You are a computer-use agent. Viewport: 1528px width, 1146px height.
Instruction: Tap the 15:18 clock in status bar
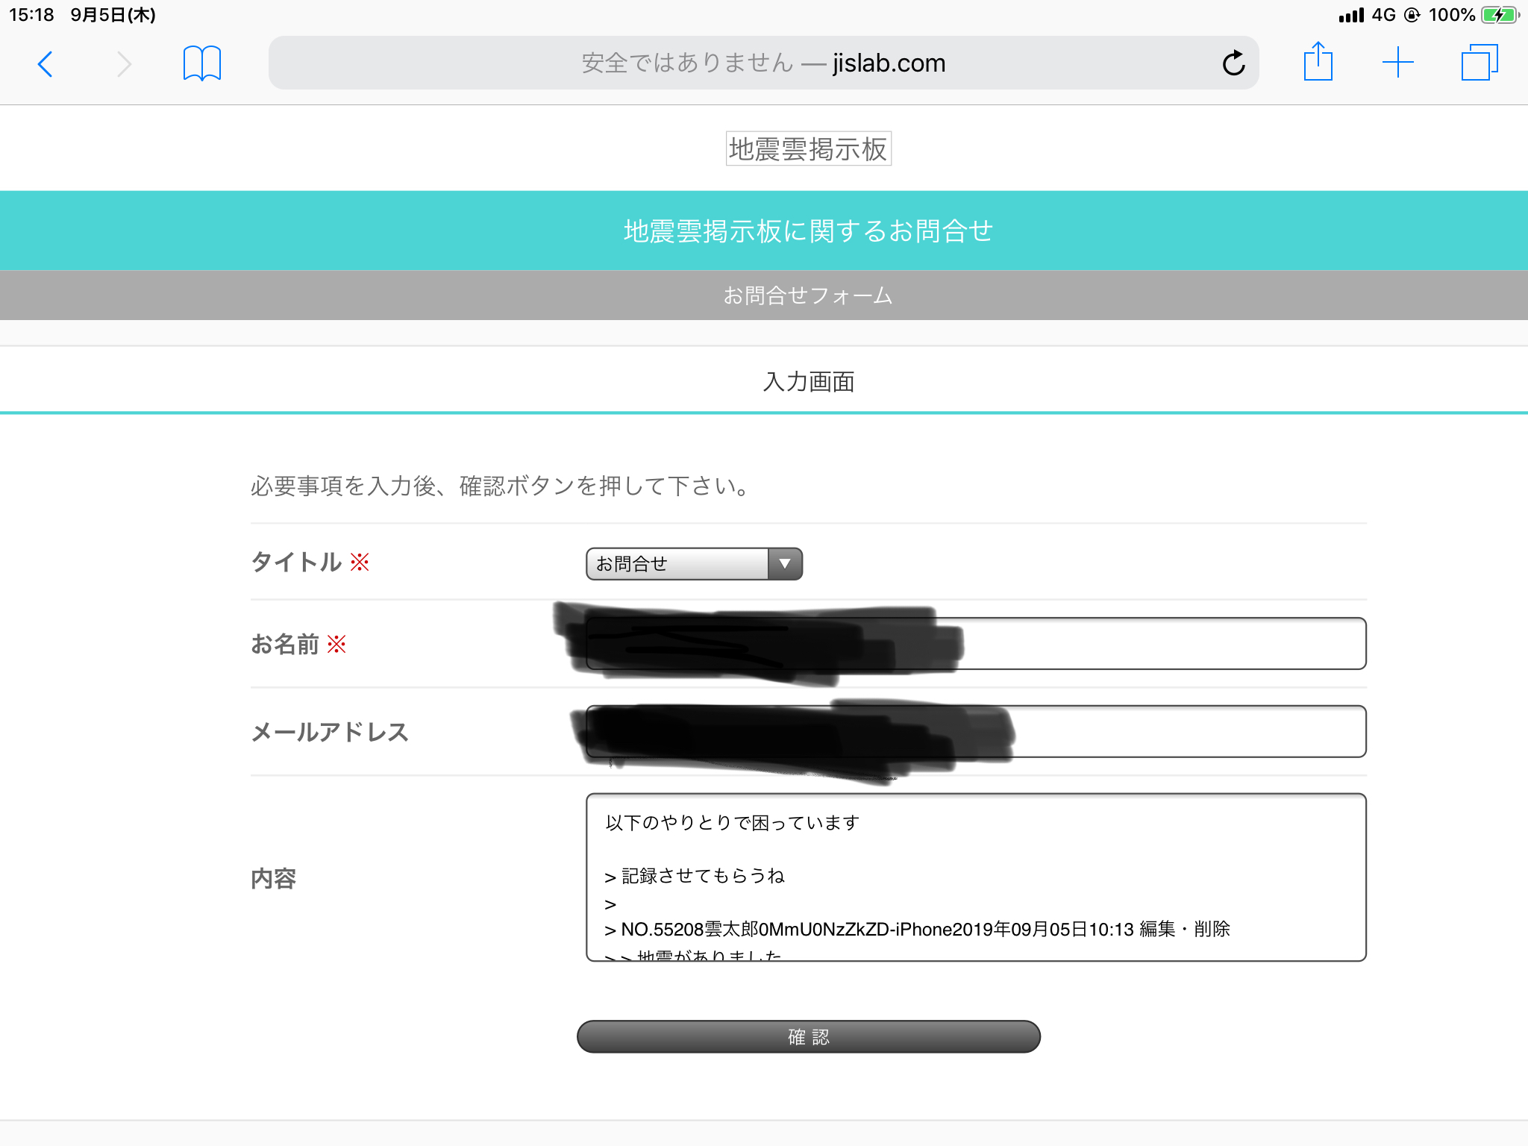[31, 15]
